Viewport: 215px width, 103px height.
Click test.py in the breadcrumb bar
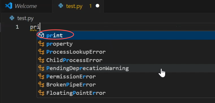[x=25, y=18]
